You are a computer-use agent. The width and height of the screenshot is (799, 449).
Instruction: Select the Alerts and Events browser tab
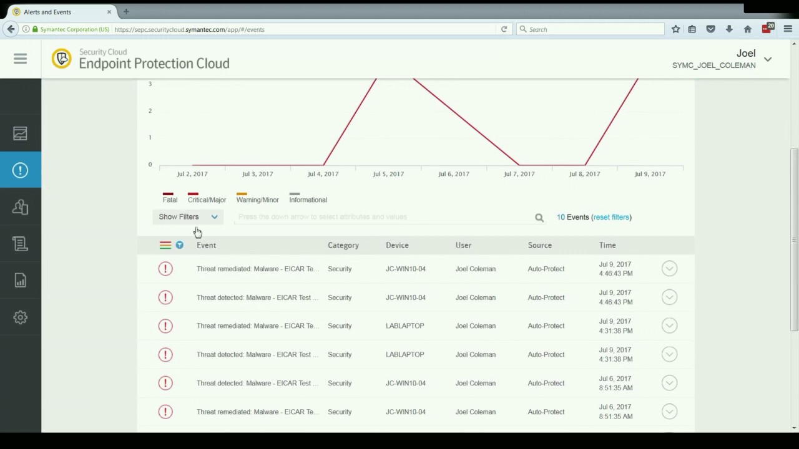61,12
